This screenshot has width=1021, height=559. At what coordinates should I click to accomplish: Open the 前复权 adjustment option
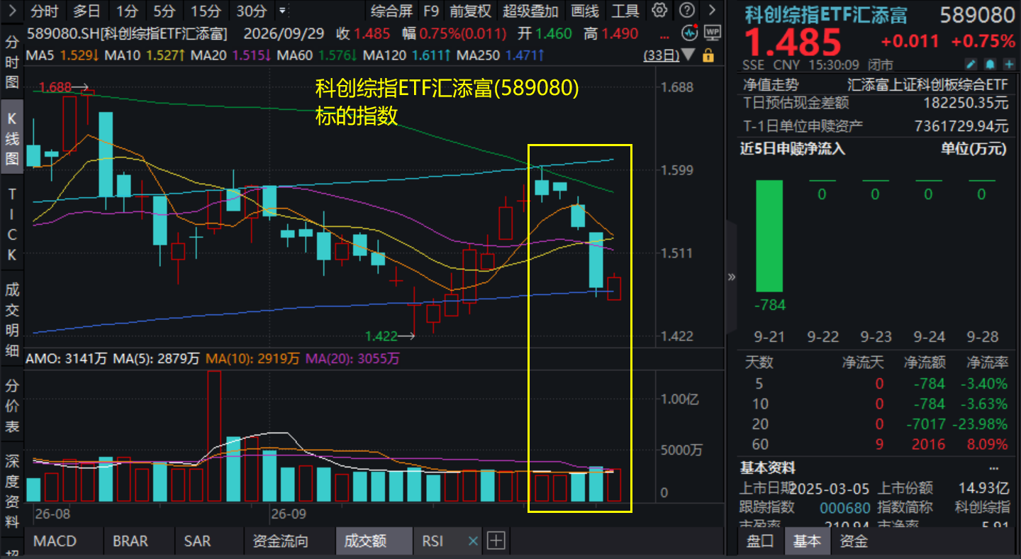click(470, 11)
